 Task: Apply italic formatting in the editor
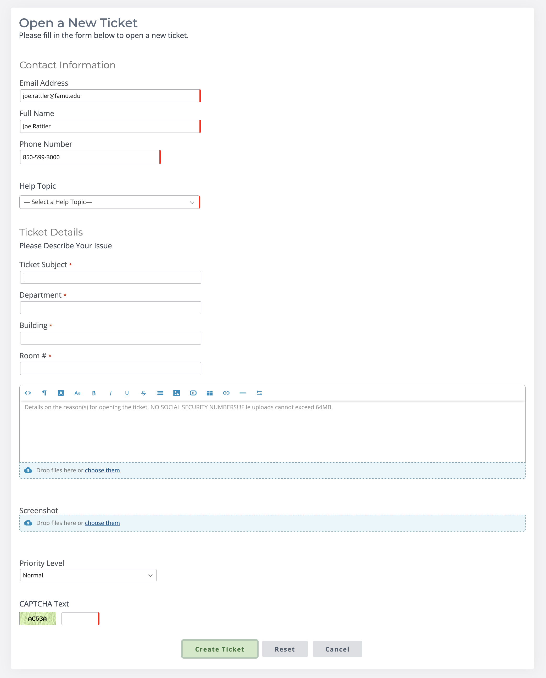(110, 393)
